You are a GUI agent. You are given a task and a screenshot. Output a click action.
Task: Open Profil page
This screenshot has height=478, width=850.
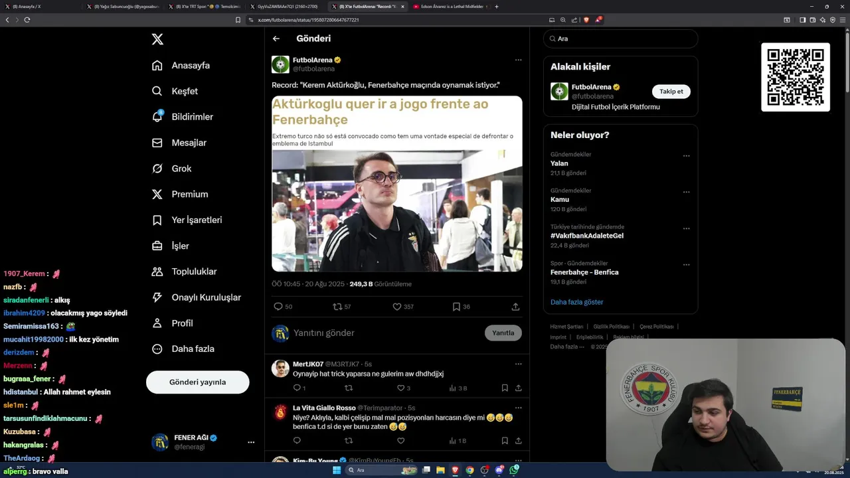(172, 323)
